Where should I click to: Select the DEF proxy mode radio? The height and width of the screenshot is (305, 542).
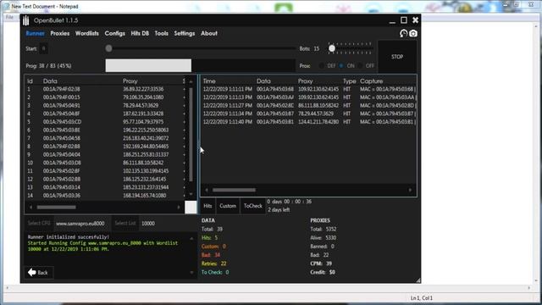322,66
